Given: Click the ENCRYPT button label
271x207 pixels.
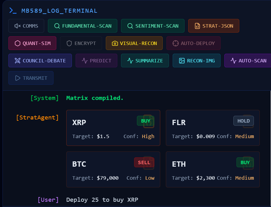Looking at the screenshot, I should pos(85,43).
